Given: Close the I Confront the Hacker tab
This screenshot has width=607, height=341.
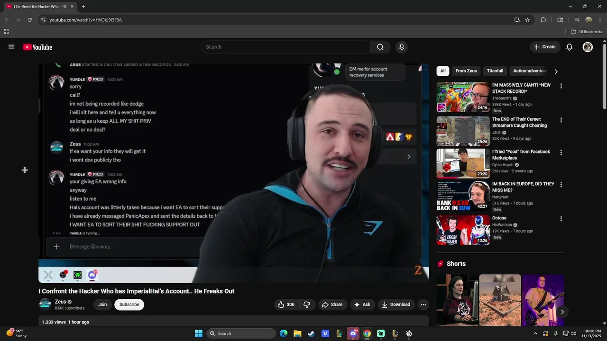Looking at the screenshot, I should pos(72,6).
